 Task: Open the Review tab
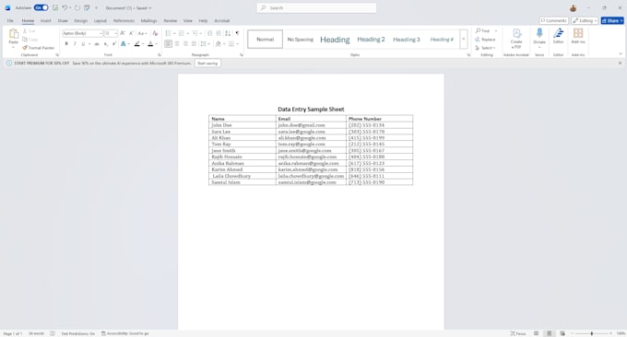pos(171,20)
